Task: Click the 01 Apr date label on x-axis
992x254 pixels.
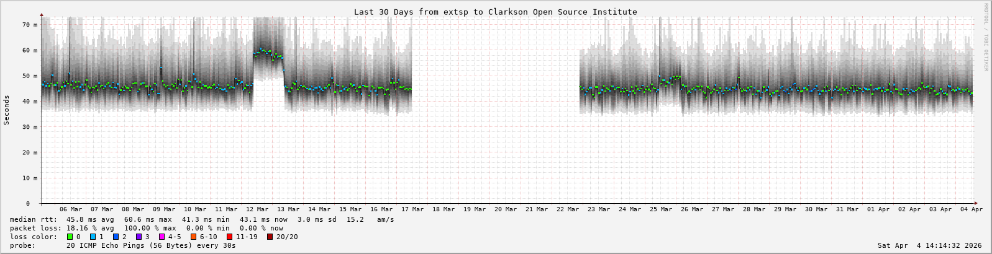Action: [878, 209]
